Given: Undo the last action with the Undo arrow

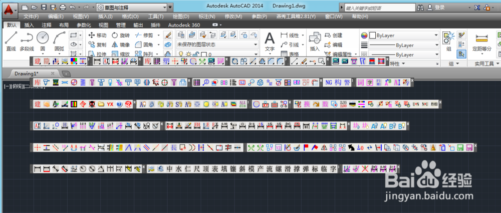Looking at the screenshot, I should [x=72, y=6].
